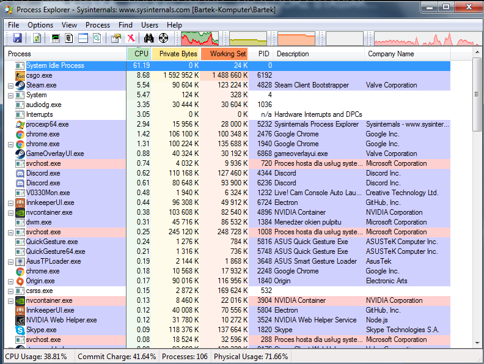Screen dimensions: 484x364
Task: Click the orange physical memory graph
Action: [x=296, y=39]
